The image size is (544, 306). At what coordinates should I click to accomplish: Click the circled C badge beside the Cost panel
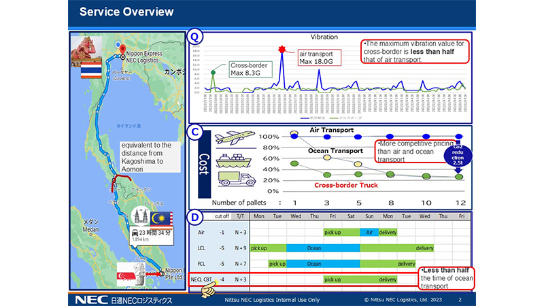click(195, 132)
